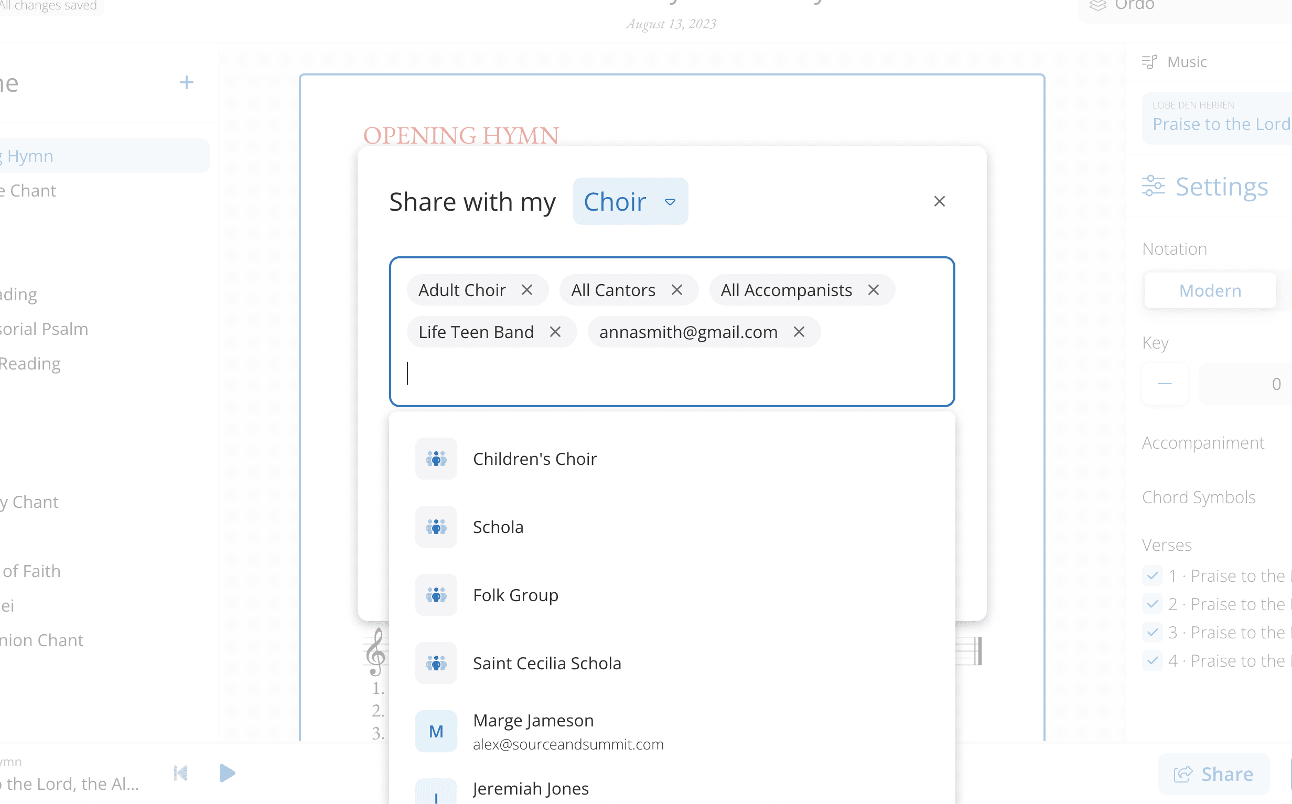Select Modern notation

[x=1210, y=291]
